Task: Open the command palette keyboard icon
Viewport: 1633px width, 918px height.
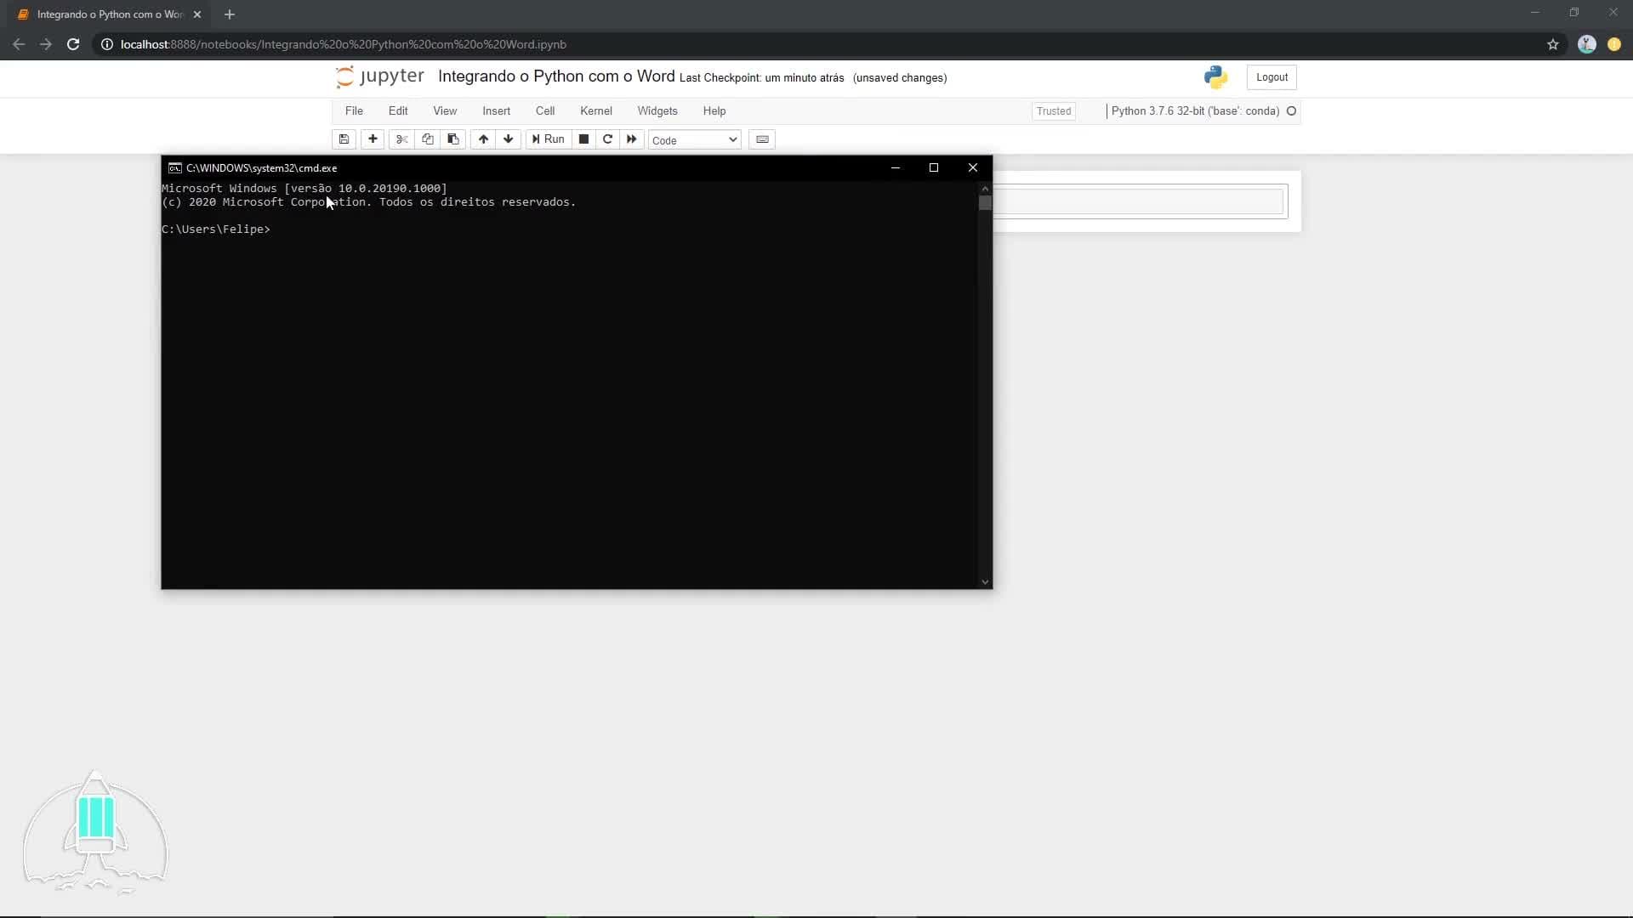Action: click(762, 139)
